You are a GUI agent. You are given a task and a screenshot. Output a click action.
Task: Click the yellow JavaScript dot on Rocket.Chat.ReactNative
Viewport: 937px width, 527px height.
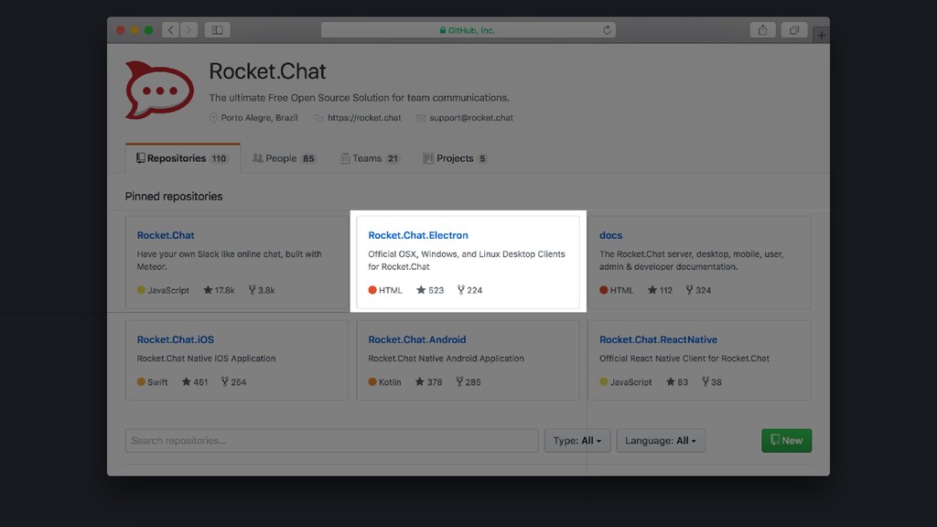click(604, 382)
